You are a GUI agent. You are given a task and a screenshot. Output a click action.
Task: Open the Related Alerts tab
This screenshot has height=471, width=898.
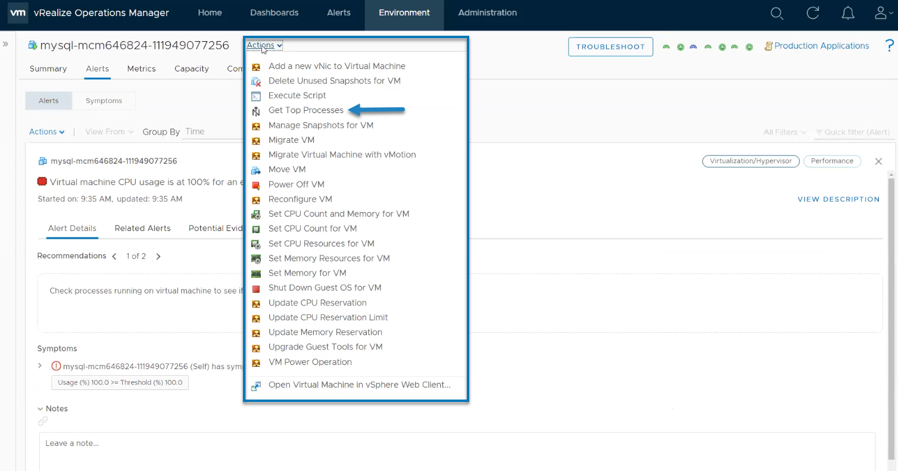143,228
